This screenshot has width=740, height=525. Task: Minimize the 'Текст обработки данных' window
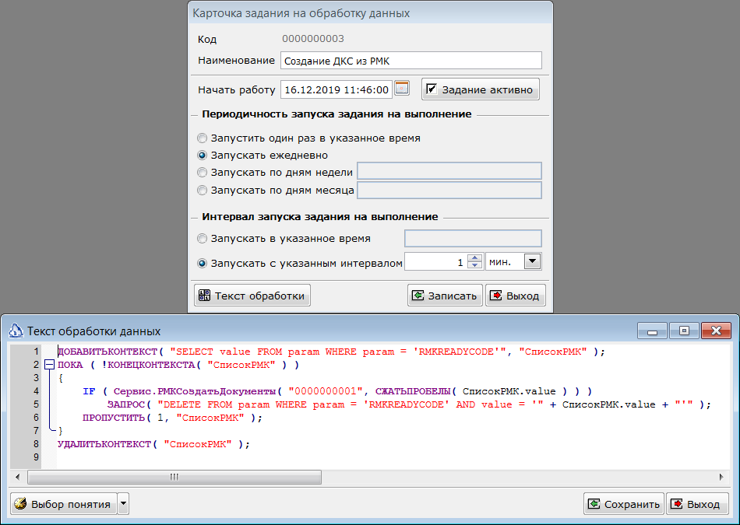[652, 331]
